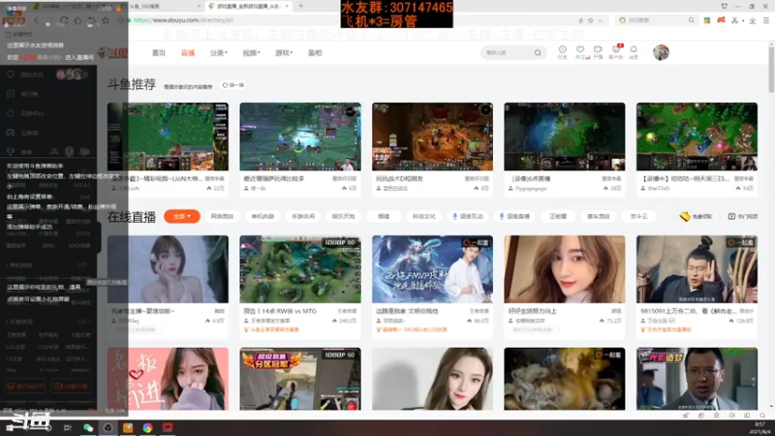Select the 语音直播 category filter
Image resolution: width=775 pixels, height=436 pixels.
pyautogui.click(x=514, y=216)
